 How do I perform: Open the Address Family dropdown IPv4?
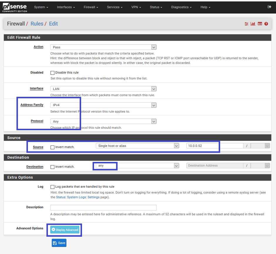[x=103, y=105]
